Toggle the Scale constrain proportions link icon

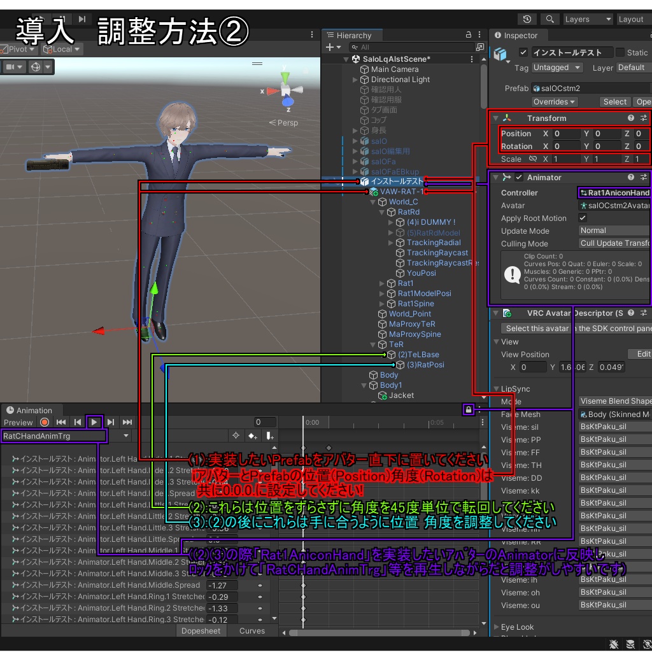click(533, 159)
